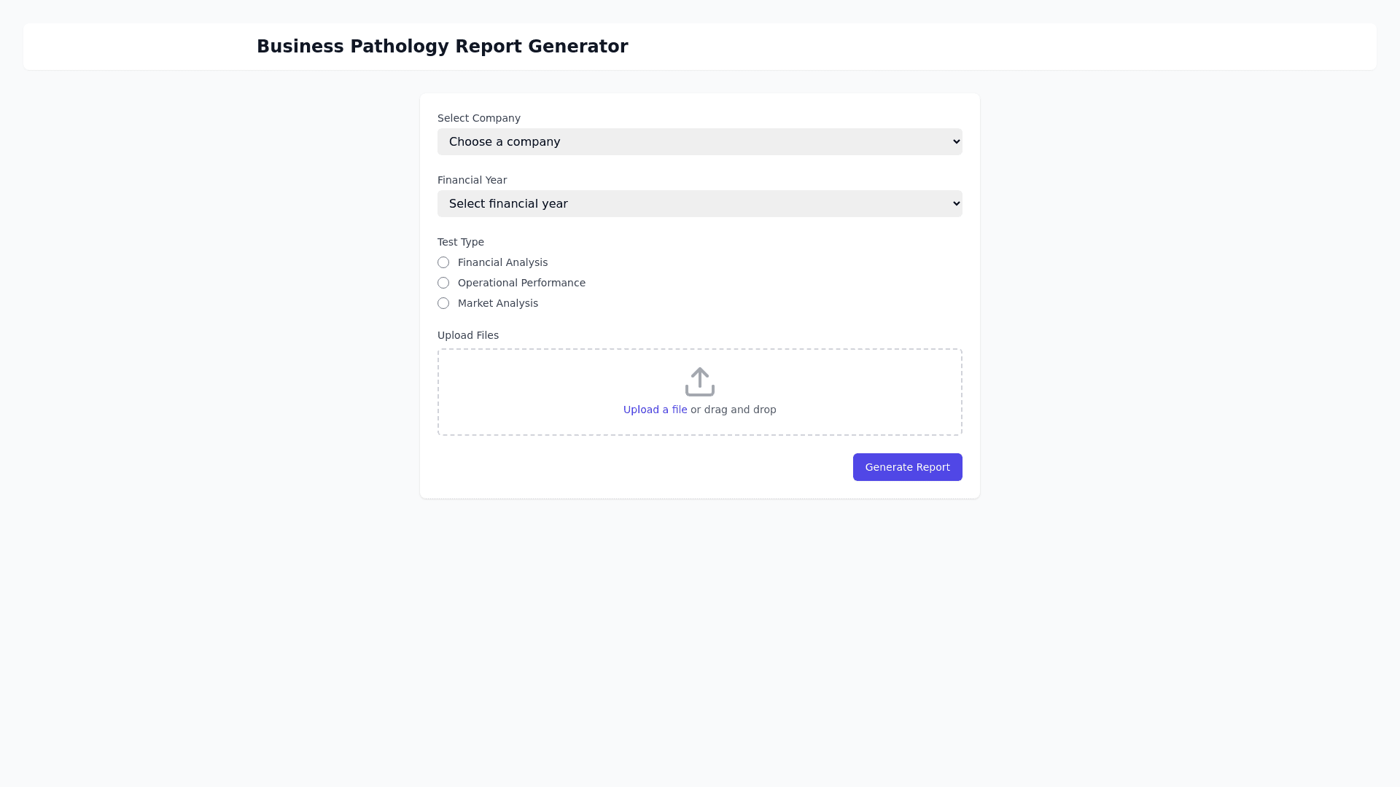Click the "Test Type" section label
The height and width of the screenshot is (787, 1400).
point(460,242)
